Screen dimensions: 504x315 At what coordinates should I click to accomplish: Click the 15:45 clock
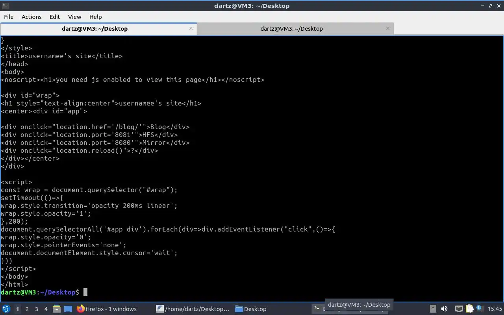(x=495, y=309)
